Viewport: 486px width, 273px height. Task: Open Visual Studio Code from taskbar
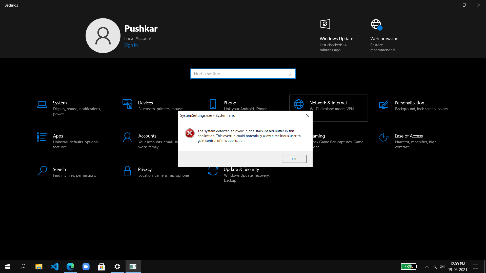coord(55,267)
